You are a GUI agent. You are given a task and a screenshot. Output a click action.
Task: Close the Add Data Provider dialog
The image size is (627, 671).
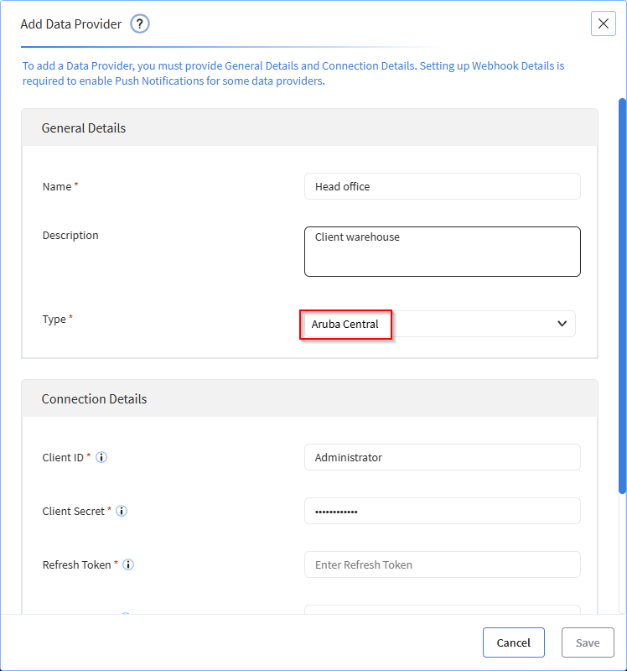(x=604, y=23)
